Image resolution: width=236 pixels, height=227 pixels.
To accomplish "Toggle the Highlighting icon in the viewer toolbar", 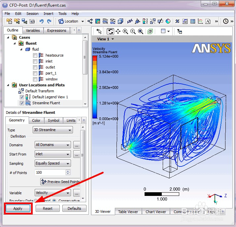I will pos(150,31).
